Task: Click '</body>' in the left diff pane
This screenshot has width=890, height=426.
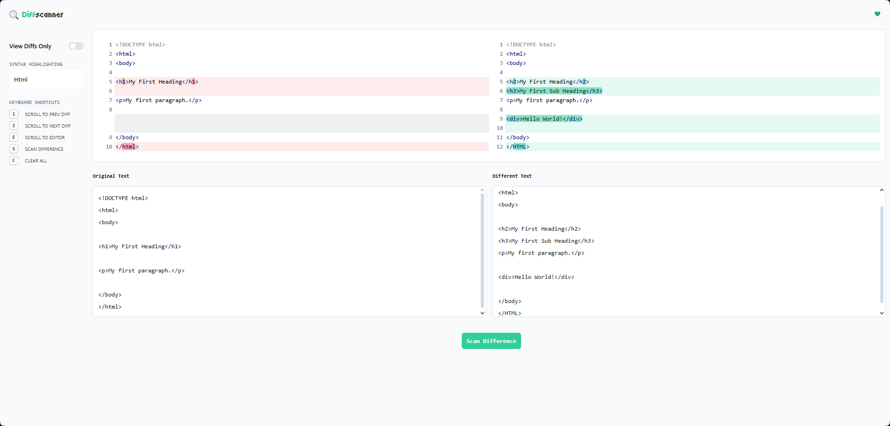Action: click(127, 137)
